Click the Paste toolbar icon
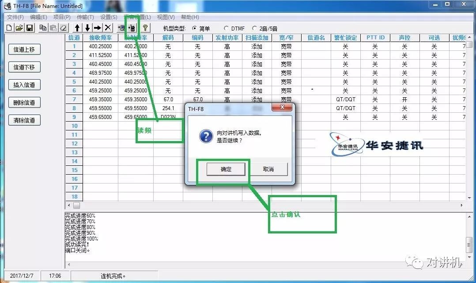Image resolution: width=476 pixels, height=283 pixels. coord(53,27)
